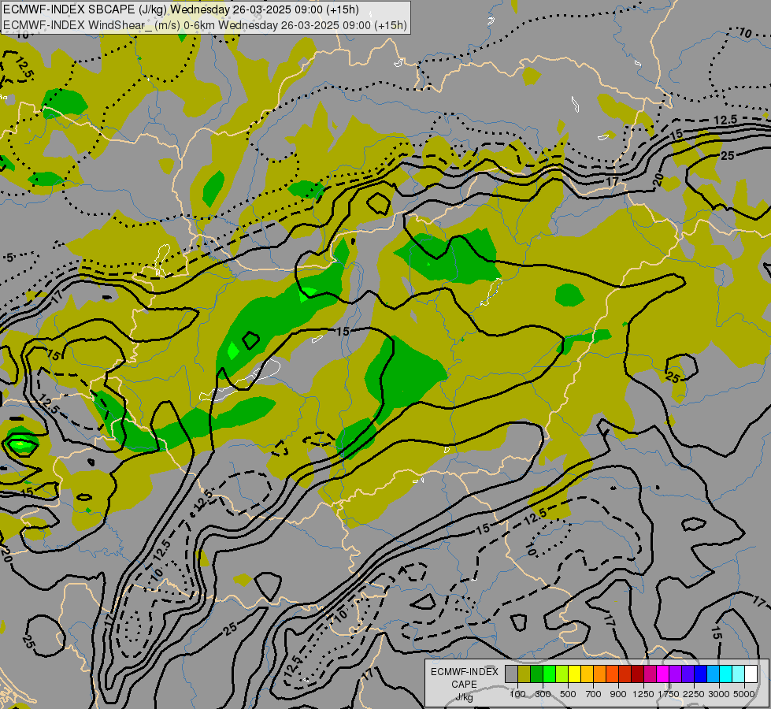Click the legend value '100'

pyautogui.click(x=517, y=694)
